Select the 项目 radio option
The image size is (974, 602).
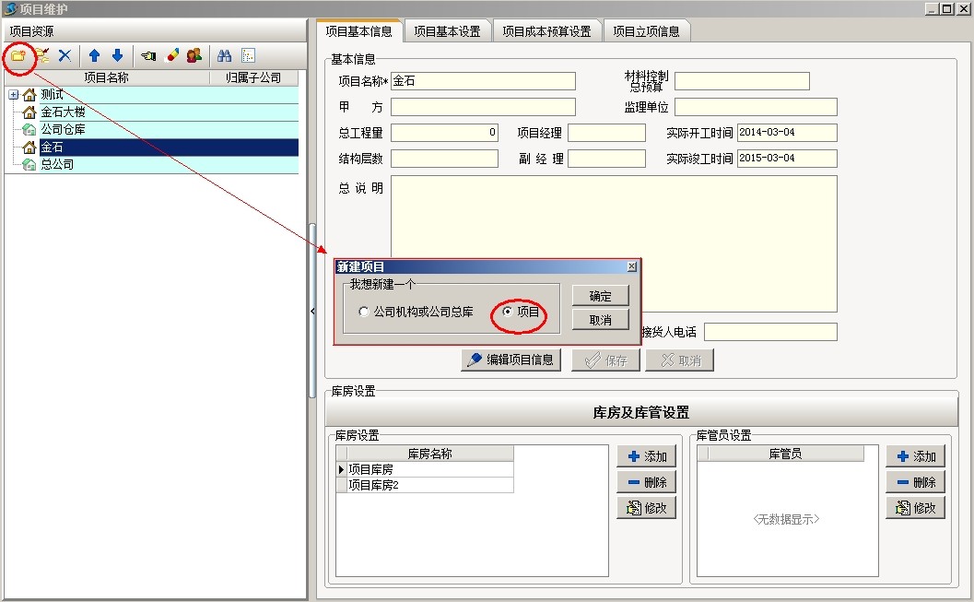[507, 313]
